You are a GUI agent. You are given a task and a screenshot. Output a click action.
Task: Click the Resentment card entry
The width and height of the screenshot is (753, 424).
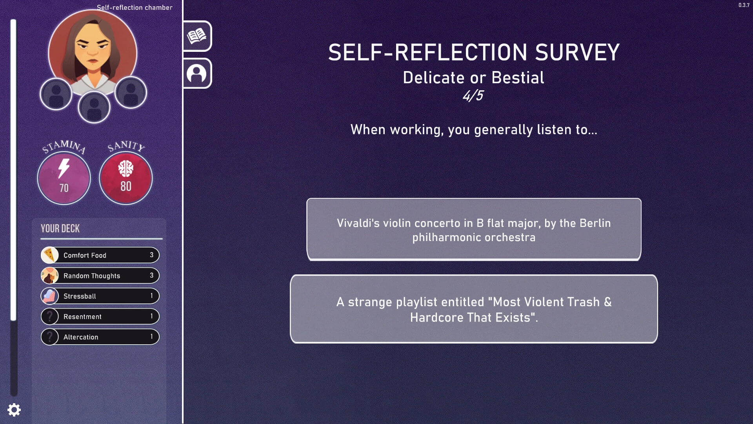click(x=100, y=316)
